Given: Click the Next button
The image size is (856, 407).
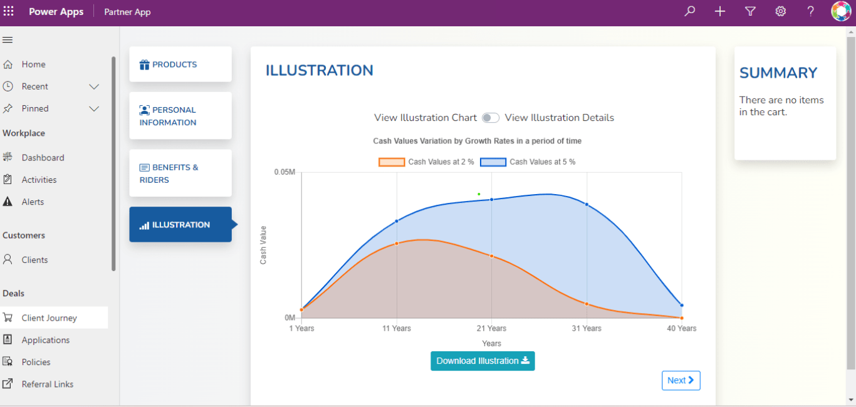Looking at the screenshot, I should pos(681,380).
